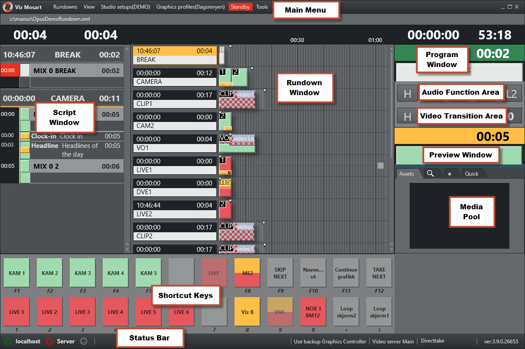Click the Viz B yellow shortcut key
The height and width of the screenshot is (349, 525).
pyautogui.click(x=247, y=312)
